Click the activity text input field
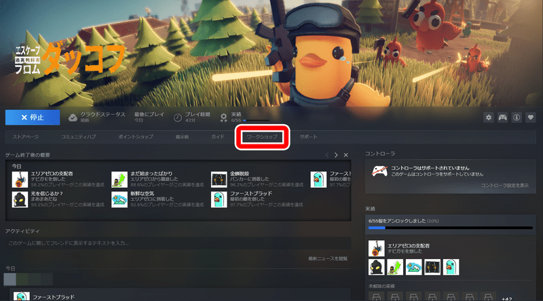This screenshot has width=543, height=301. (x=178, y=243)
